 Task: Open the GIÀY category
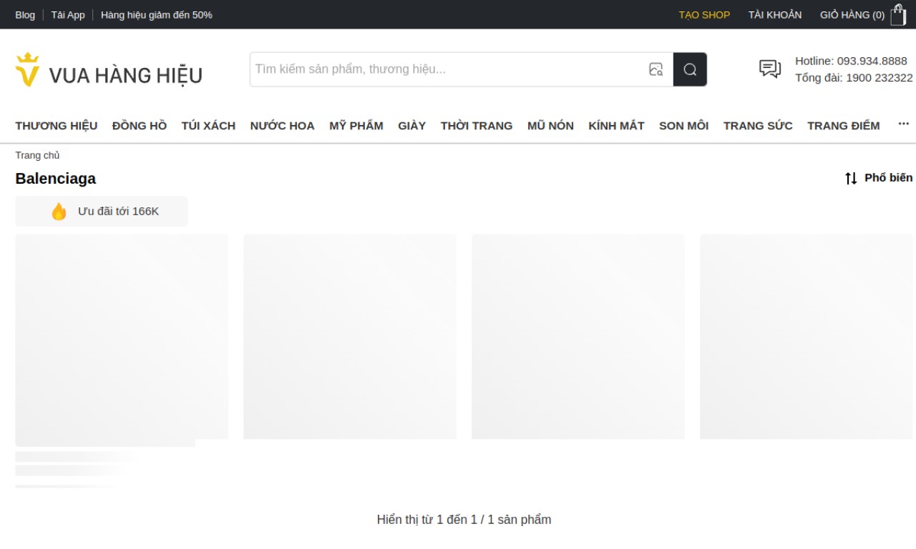(412, 126)
